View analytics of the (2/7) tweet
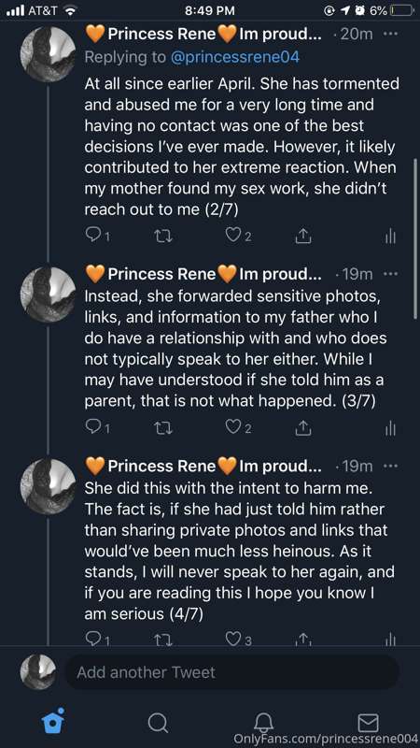This screenshot has height=748, width=420. click(x=390, y=237)
